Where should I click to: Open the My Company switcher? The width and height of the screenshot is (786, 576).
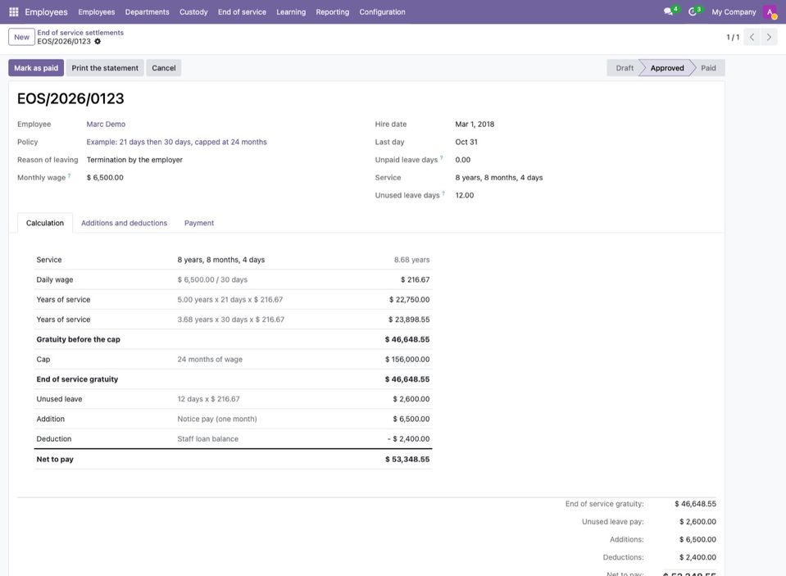734,12
